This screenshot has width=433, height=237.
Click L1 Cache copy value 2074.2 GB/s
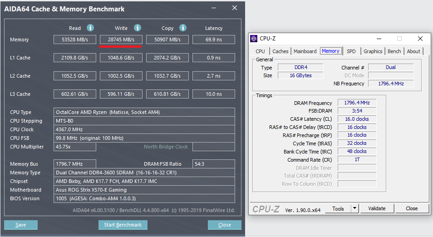tap(167, 58)
